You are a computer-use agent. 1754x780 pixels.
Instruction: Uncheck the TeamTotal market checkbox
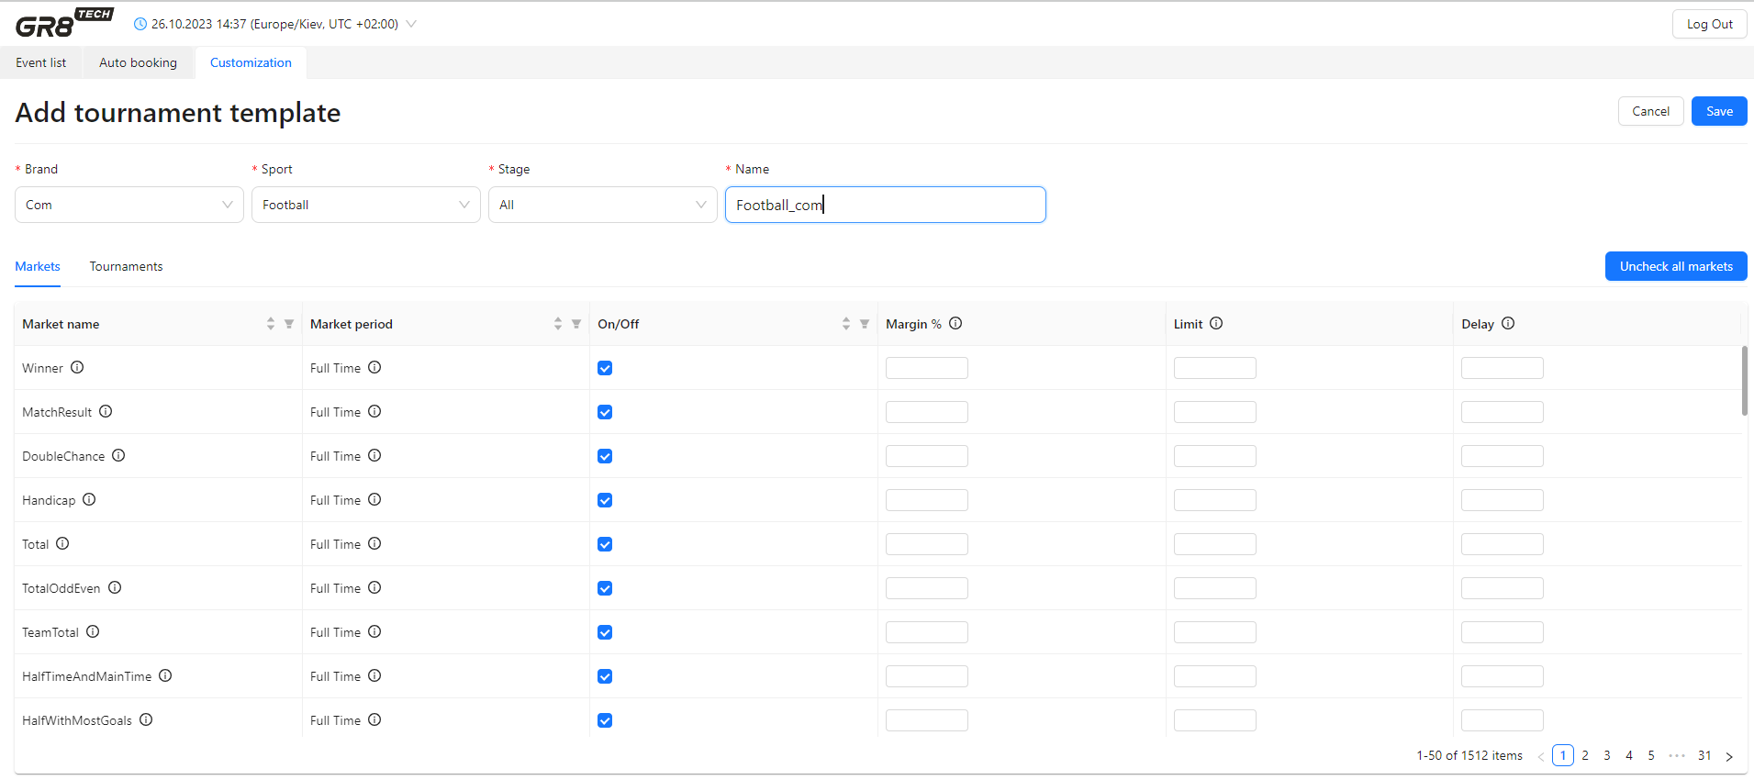[x=605, y=632]
